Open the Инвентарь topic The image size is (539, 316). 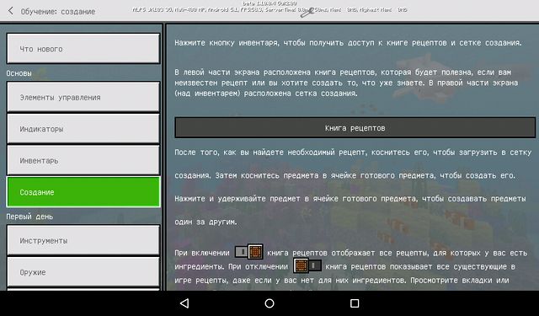click(83, 160)
